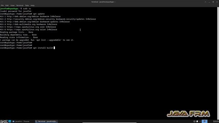Click the show desktop icon in taskbar
Screen dimensions: 219x123
[x=10, y=121]
